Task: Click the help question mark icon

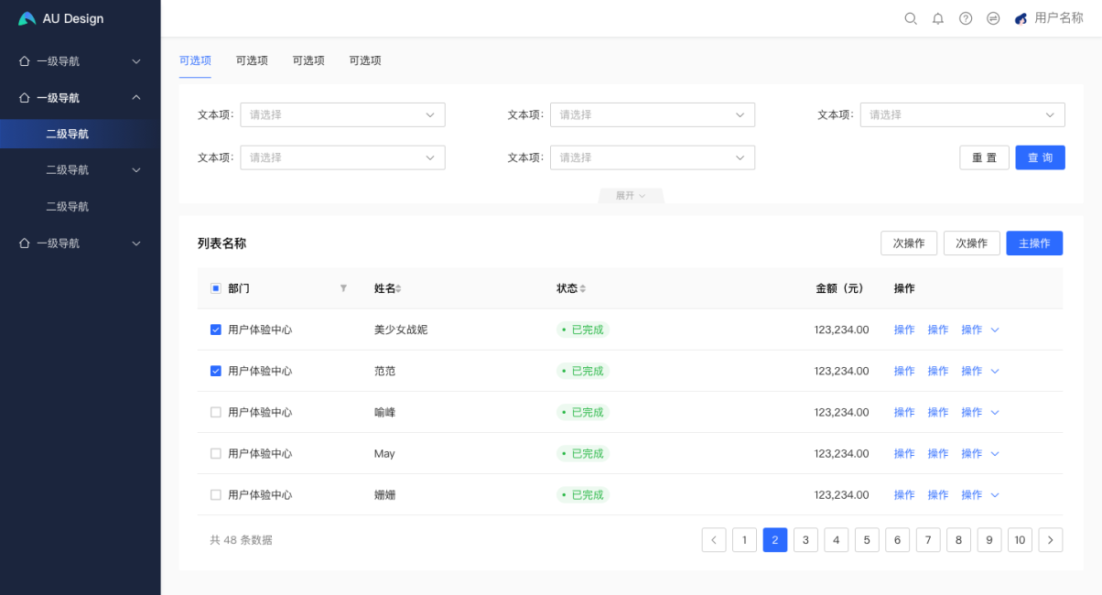Action: click(965, 18)
